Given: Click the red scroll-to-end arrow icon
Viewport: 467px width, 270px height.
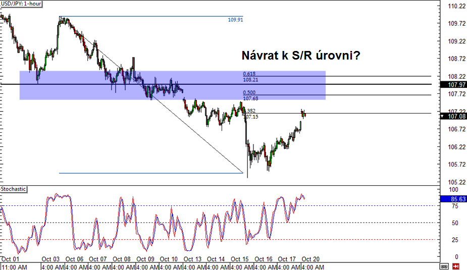Looking at the screenshot, I should click(x=456, y=266).
